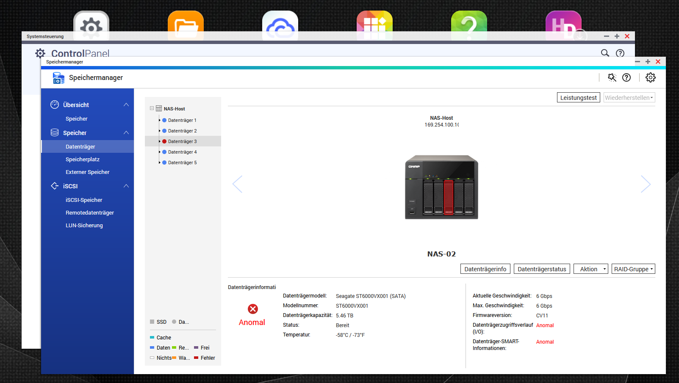Screen dimensions: 679x383
Task: Select Datenträger 1 in the tree
Action: pyautogui.click(x=183, y=120)
